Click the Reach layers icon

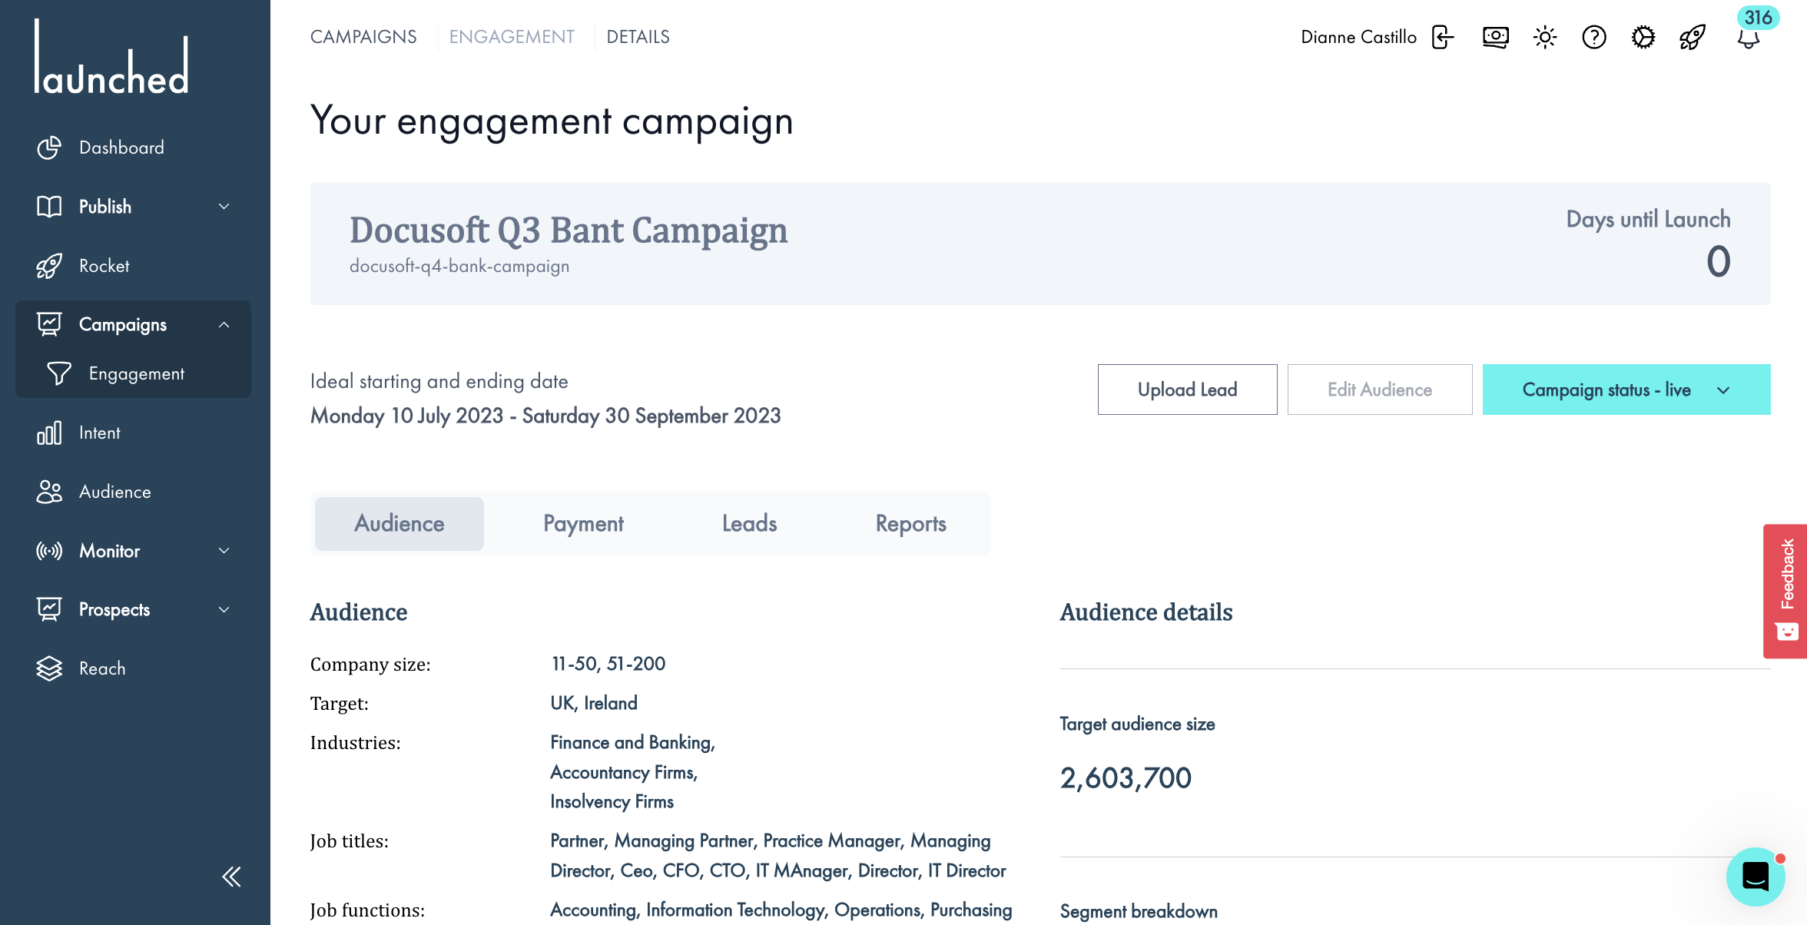49,668
